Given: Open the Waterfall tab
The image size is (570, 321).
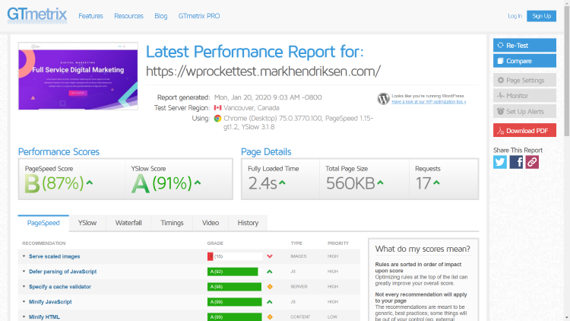Looking at the screenshot, I should point(128,223).
